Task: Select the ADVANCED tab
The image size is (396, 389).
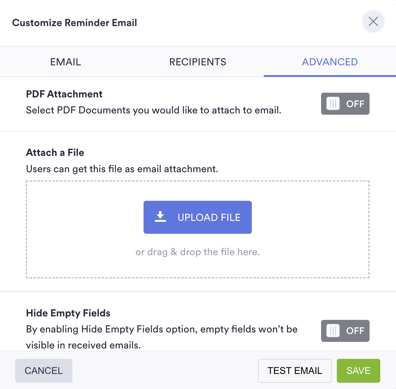Action: 330,62
